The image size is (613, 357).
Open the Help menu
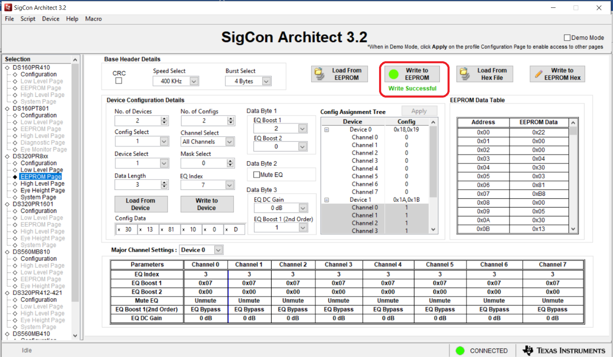point(72,19)
